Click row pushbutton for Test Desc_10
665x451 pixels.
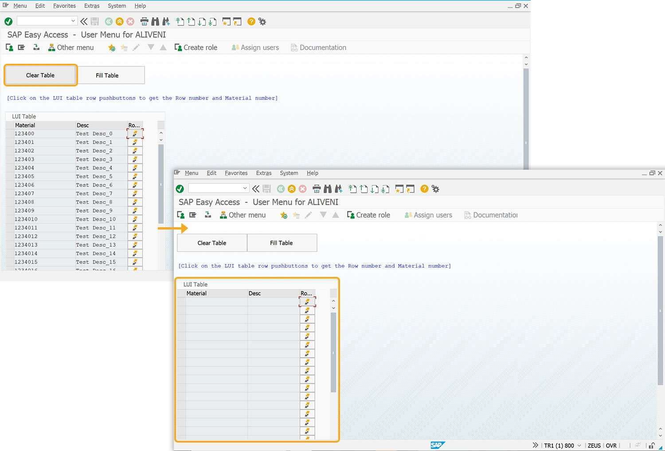coord(135,219)
